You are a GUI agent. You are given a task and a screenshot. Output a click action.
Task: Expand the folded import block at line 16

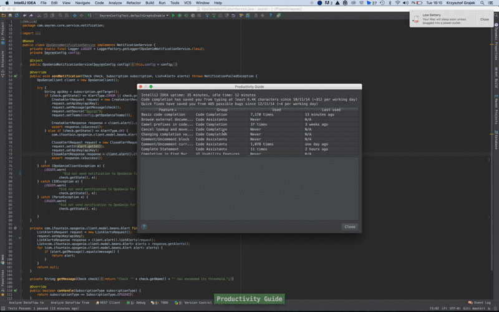pos(21,33)
